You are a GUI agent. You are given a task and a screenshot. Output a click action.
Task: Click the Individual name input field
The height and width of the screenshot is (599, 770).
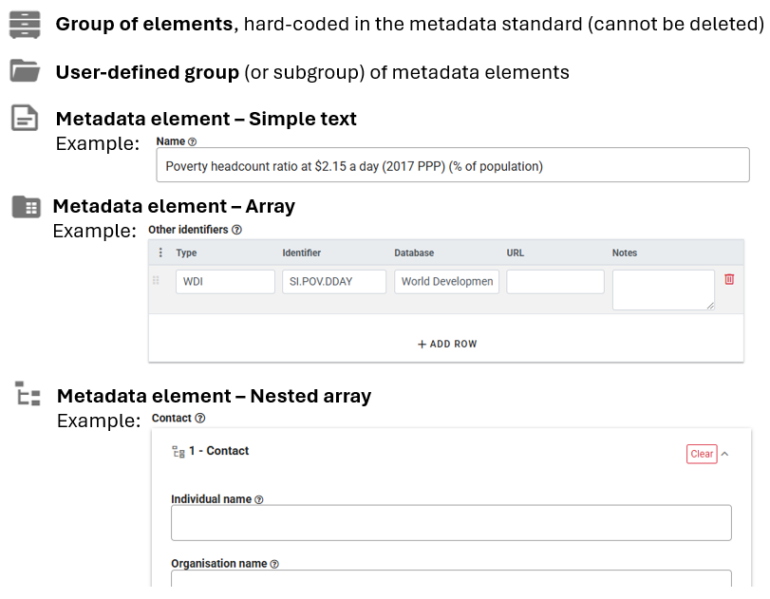tap(451, 523)
